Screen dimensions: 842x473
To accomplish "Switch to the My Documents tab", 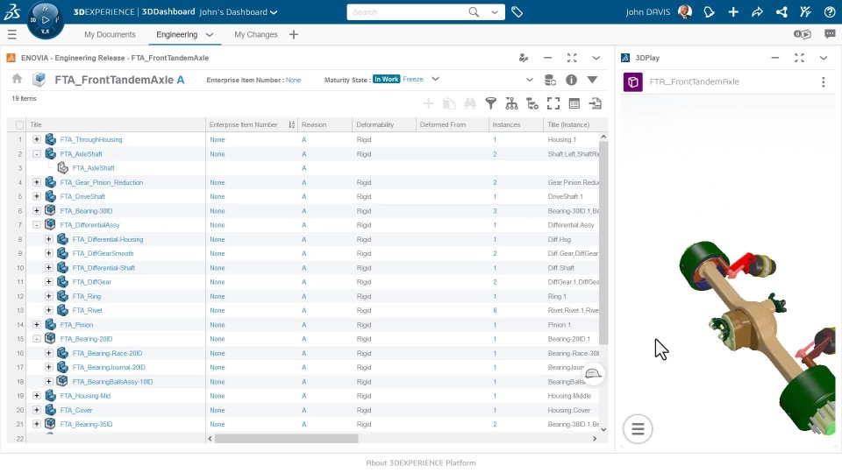I will [x=110, y=34].
